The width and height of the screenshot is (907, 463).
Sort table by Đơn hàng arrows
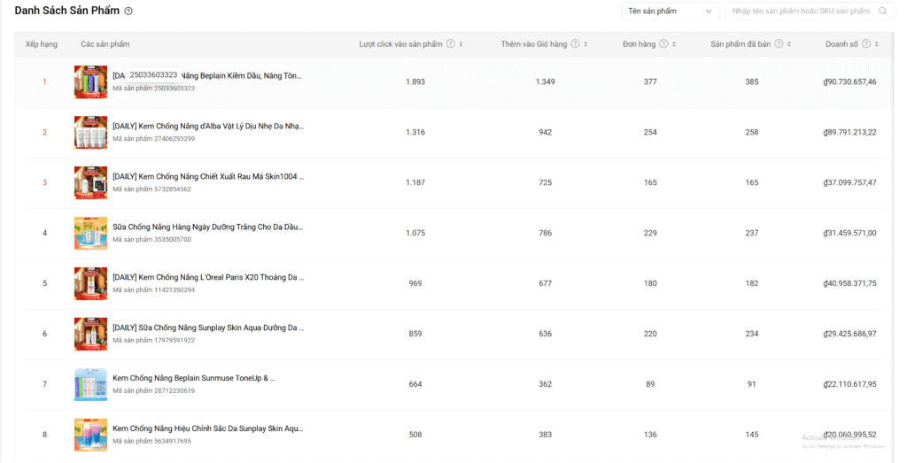[x=674, y=44]
